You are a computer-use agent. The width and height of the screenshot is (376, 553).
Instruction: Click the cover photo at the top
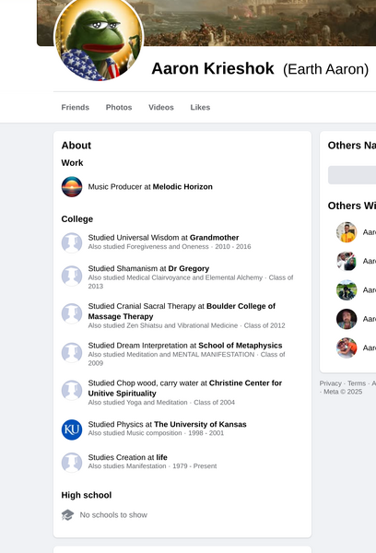pos(260,23)
